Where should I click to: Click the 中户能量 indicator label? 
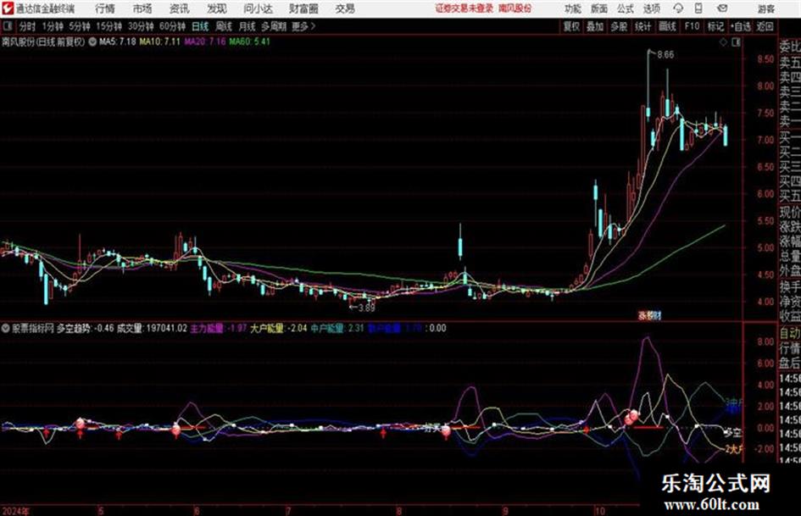(x=327, y=328)
